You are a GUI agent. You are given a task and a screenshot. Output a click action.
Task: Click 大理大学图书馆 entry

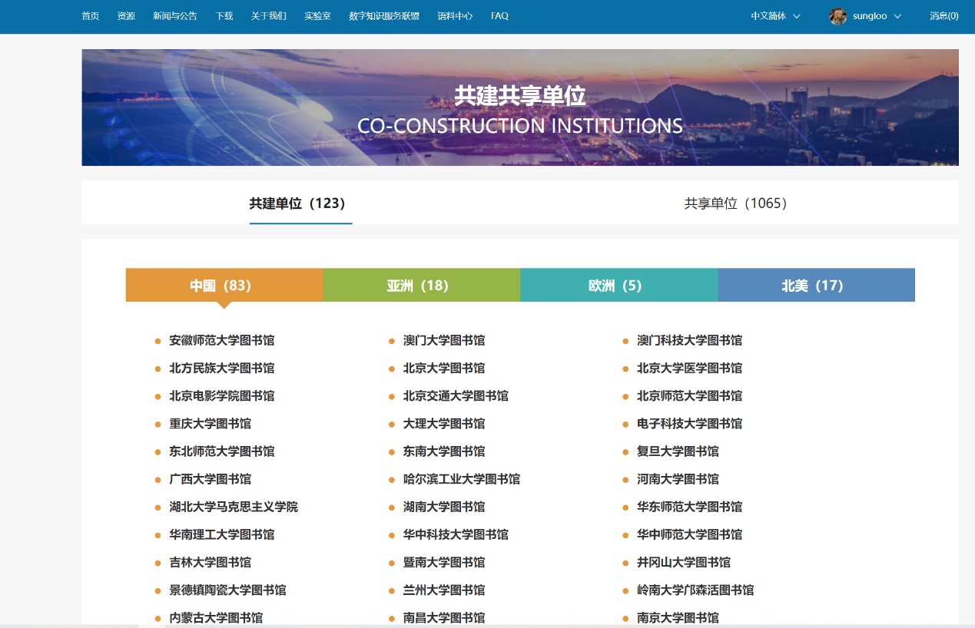[x=444, y=423]
